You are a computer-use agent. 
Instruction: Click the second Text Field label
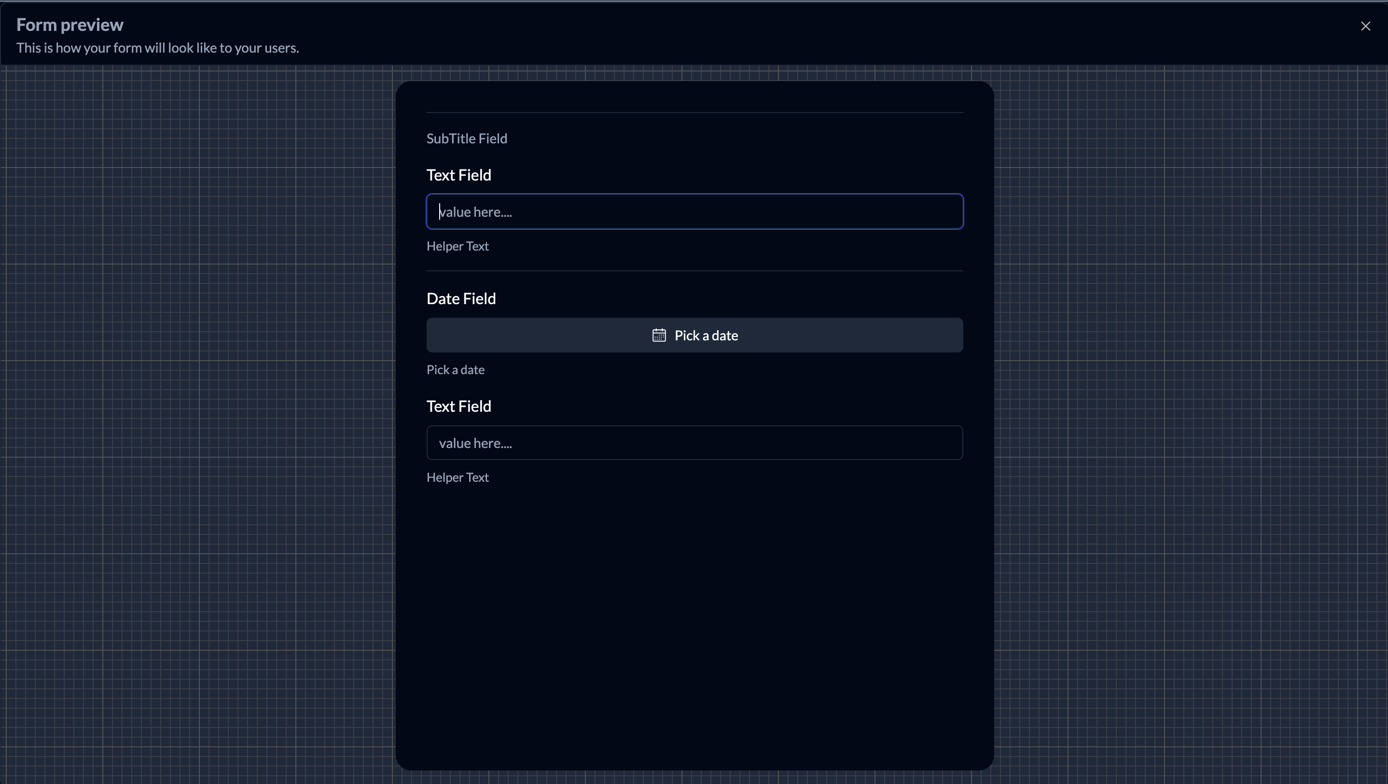click(x=458, y=406)
